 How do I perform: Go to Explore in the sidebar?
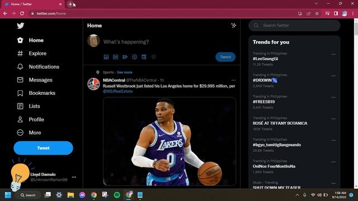point(32,54)
